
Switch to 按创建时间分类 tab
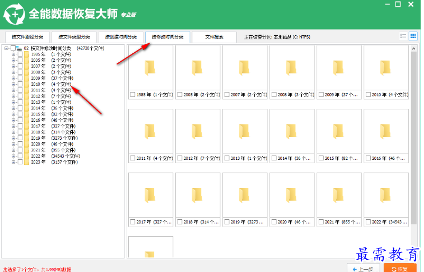(121, 37)
